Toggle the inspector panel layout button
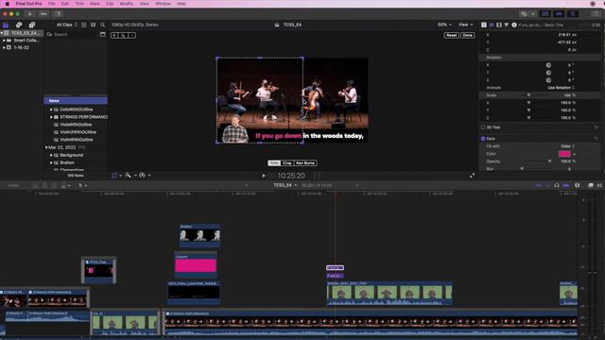This screenshot has height=340, width=605. 573,14
